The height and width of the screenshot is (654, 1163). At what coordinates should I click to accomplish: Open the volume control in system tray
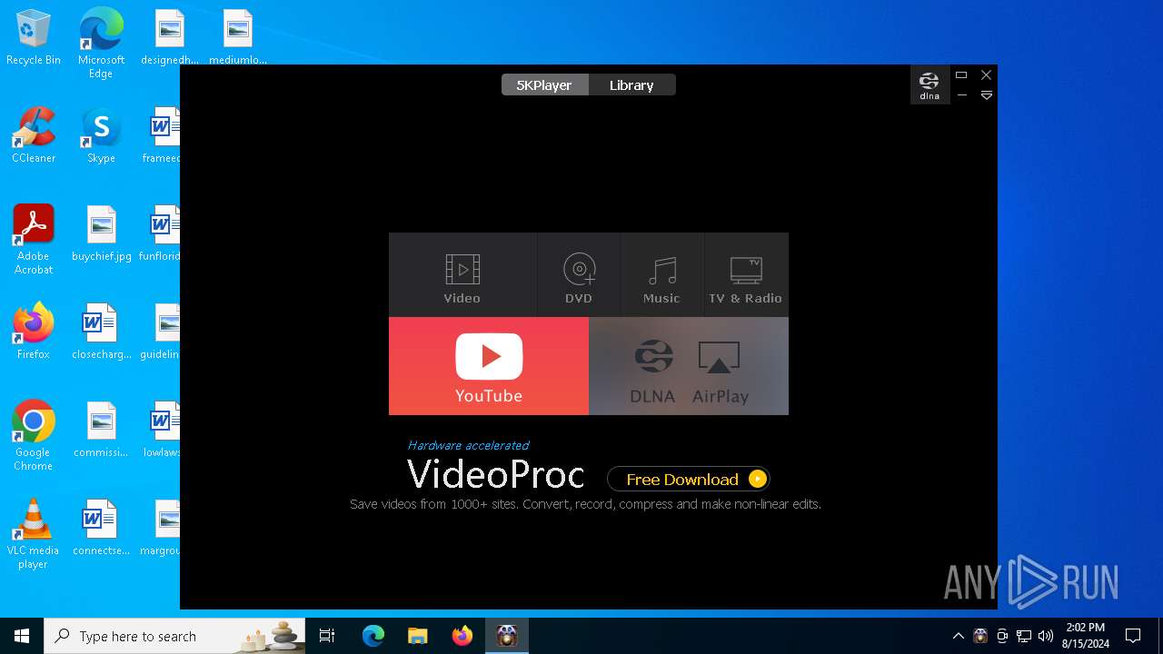pyautogui.click(x=1045, y=636)
